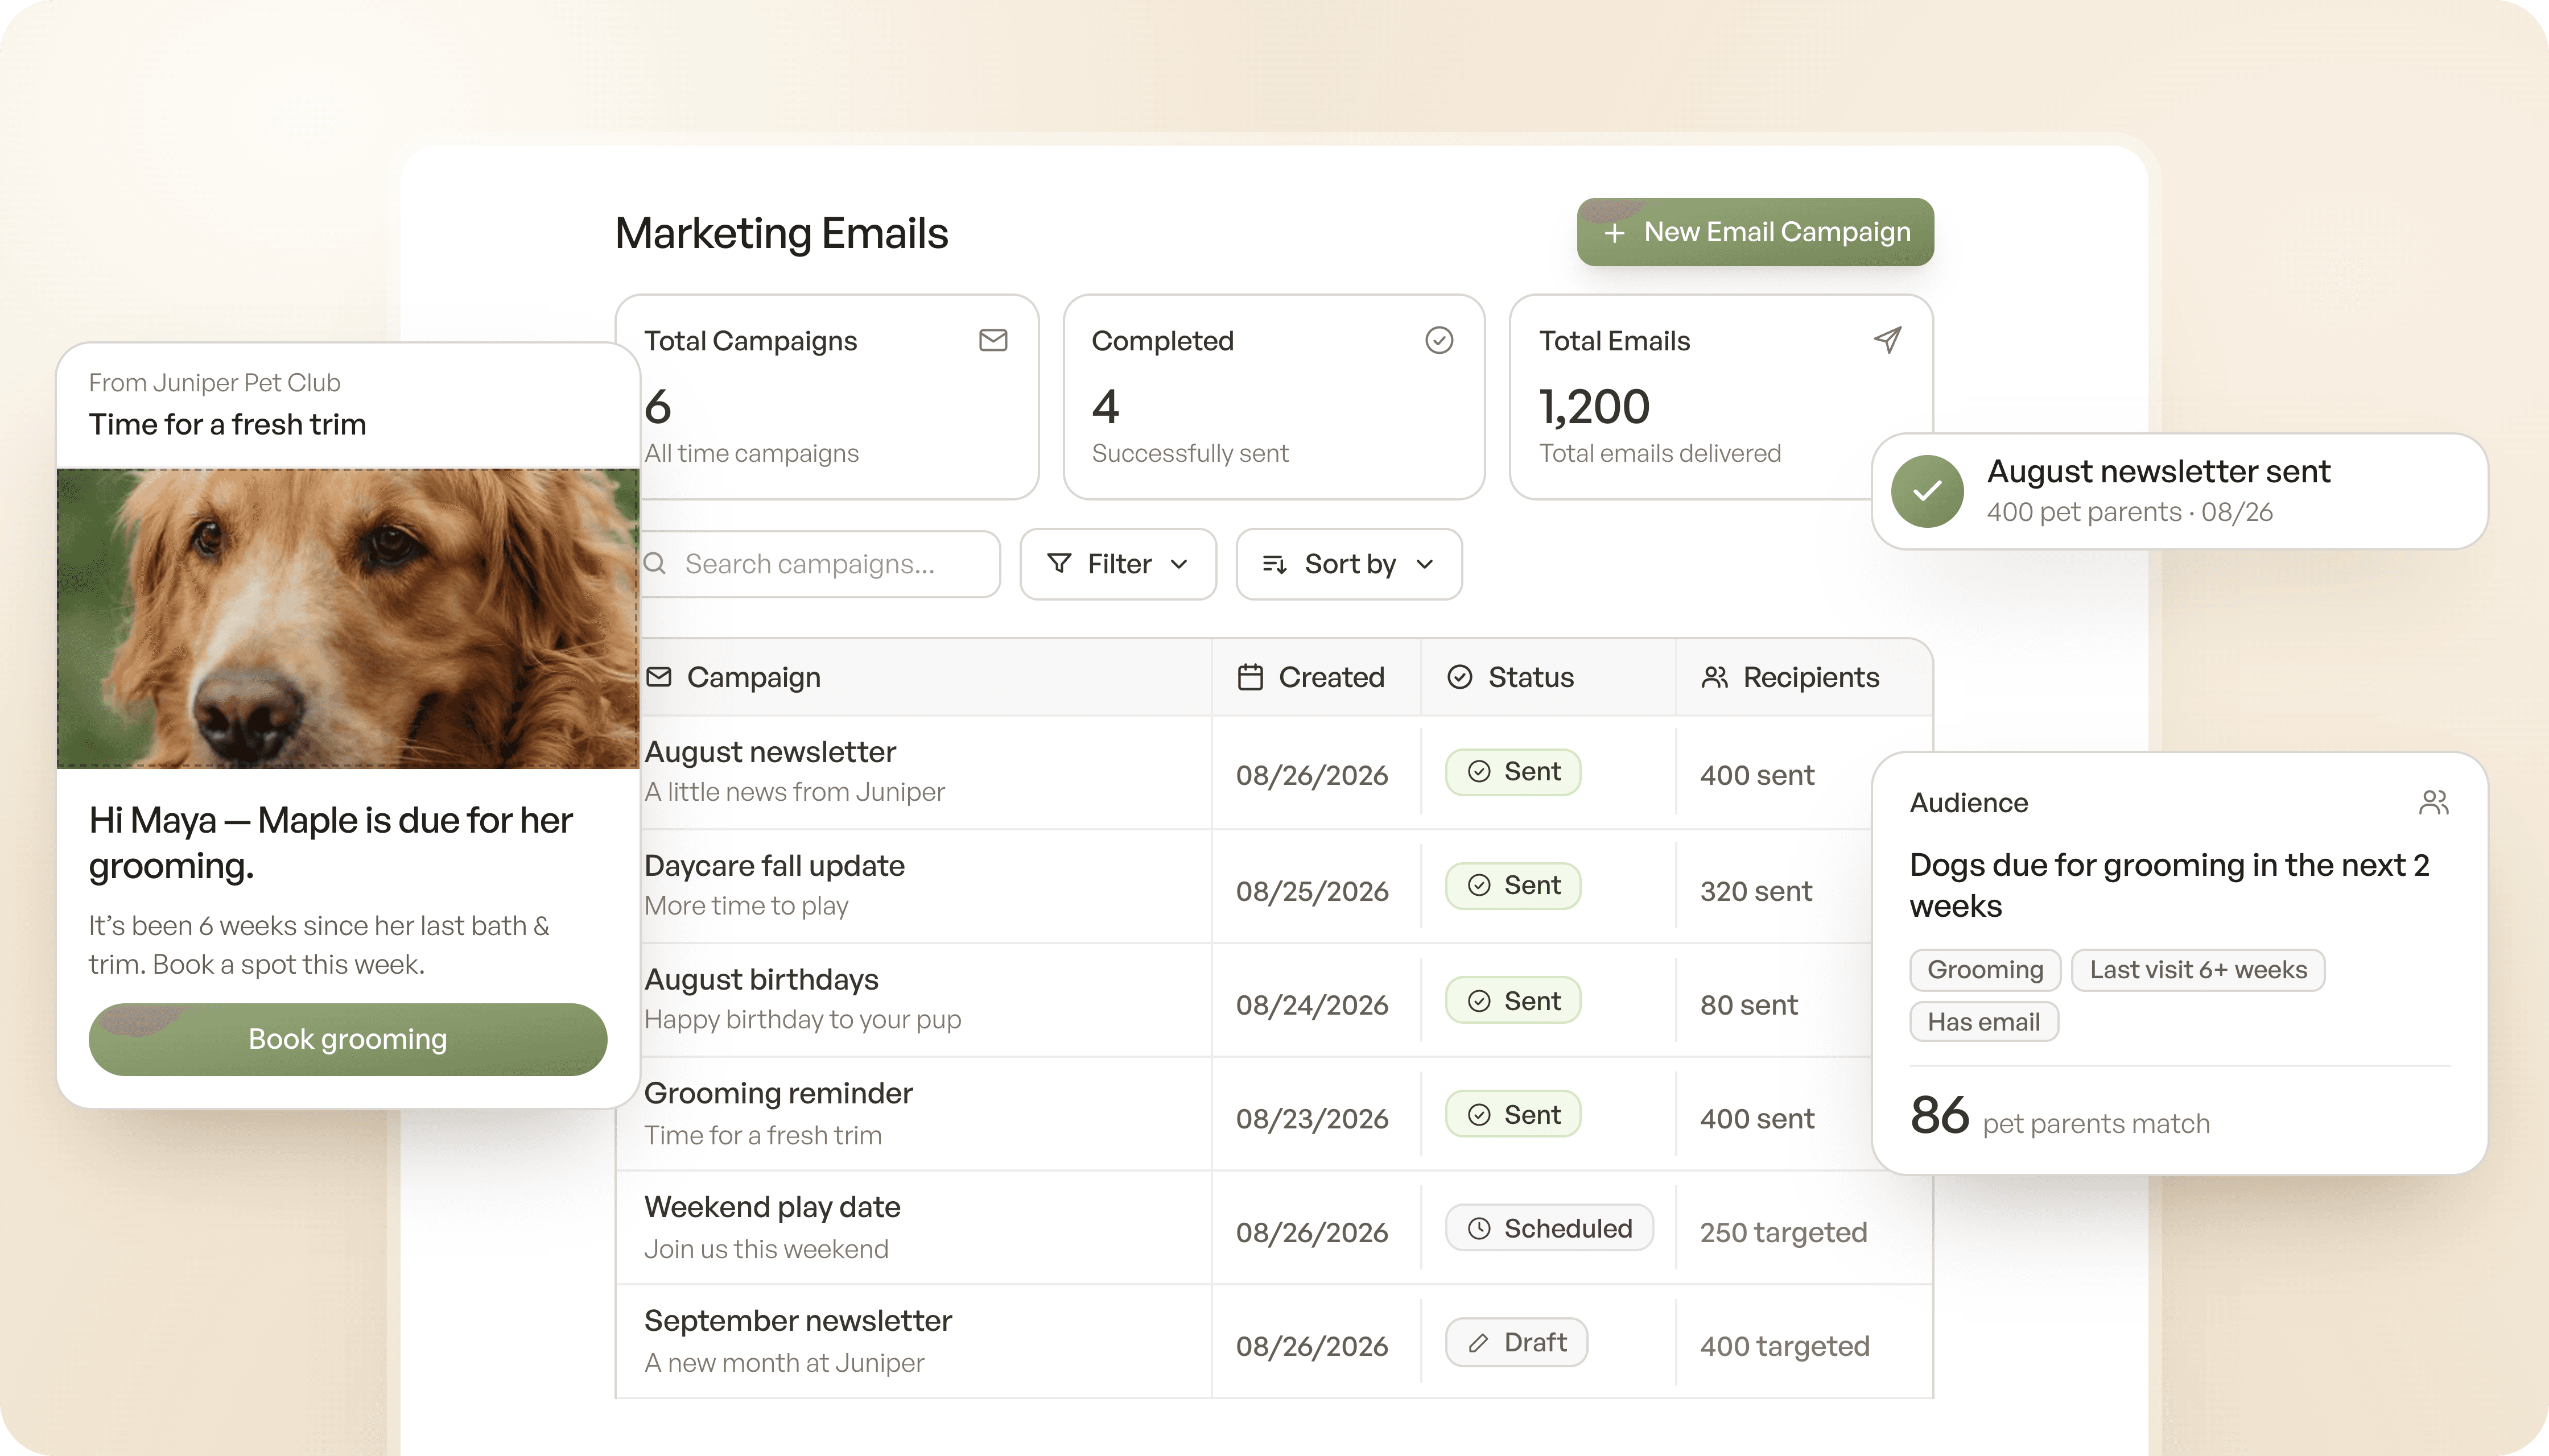Image resolution: width=2549 pixels, height=1456 pixels.
Task: Click the Total Campaigns stat card value 6
Action: coord(657,406)
